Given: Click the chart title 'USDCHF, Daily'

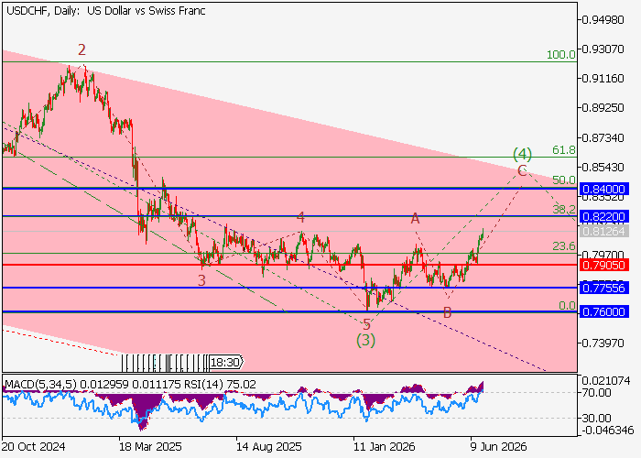Looking at the screenshot, I should [43, 11].
